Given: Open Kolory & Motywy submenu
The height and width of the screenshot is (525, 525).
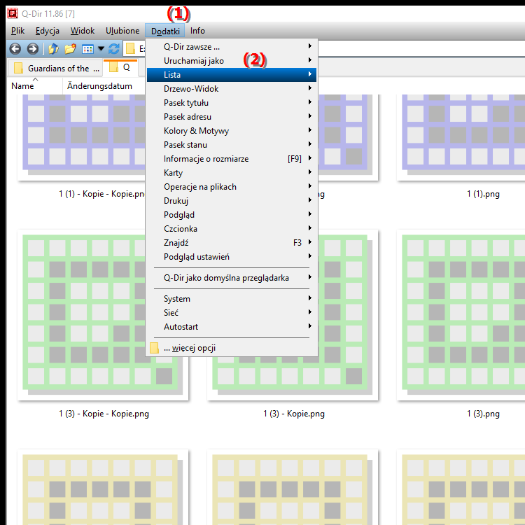Looking at the screenshot, I should point(232,131).
